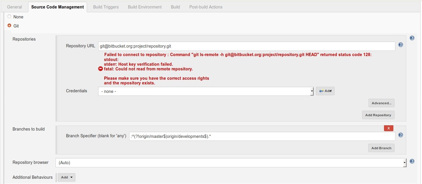This screenshot has width=422, height=184.
Task: Click the Add Repository button
Action: [378, 115]
